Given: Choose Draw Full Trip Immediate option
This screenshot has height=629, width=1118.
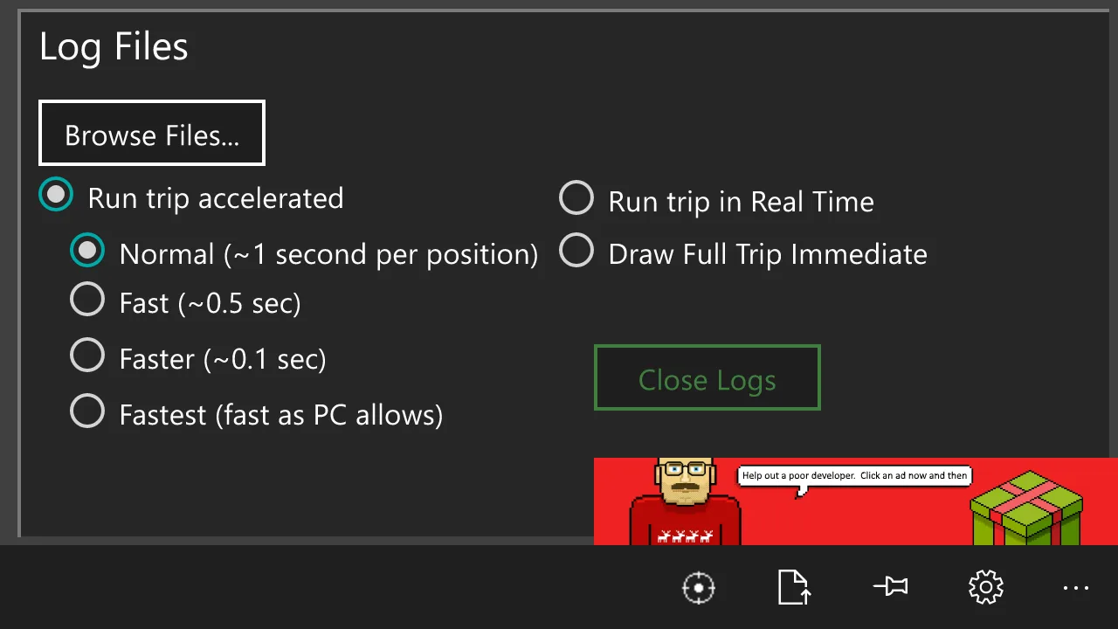Looking at the screenshot, I should (x=743, y=252).
